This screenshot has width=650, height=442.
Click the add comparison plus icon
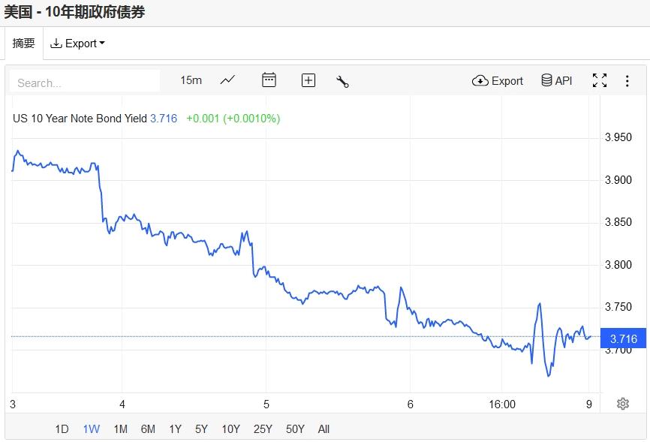click(x=308, y=80)
